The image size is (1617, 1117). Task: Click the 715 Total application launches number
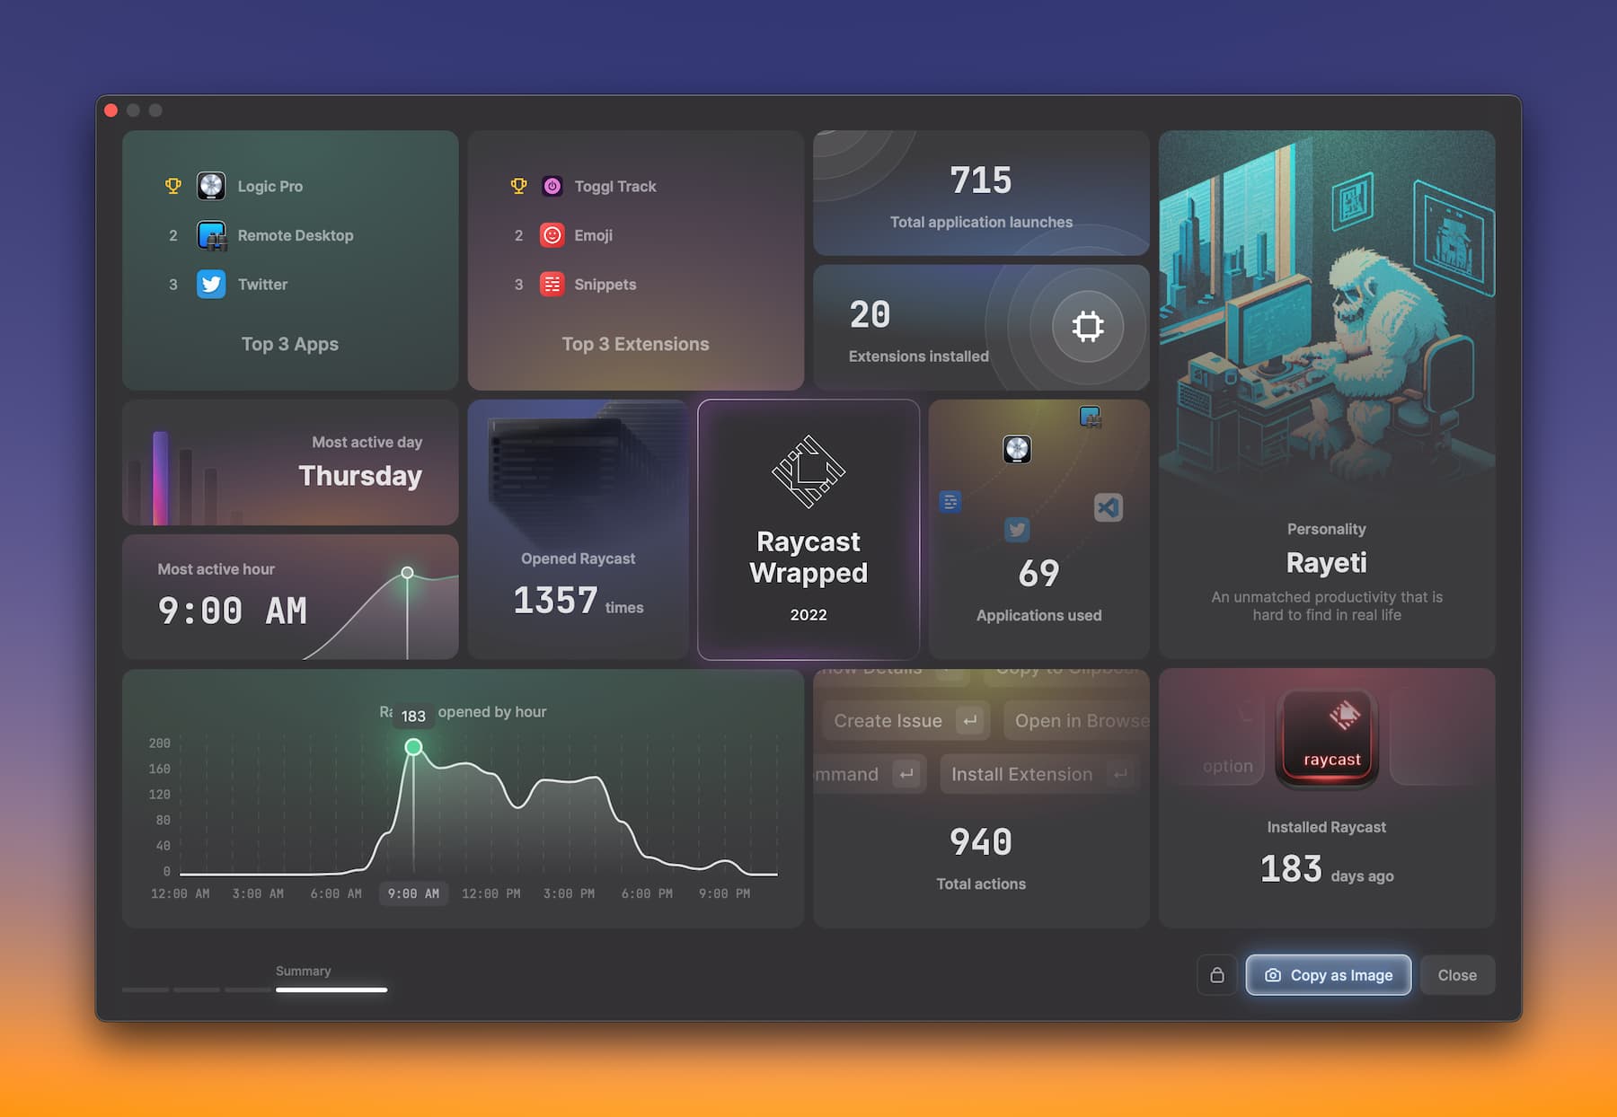[x=981, y=180]
